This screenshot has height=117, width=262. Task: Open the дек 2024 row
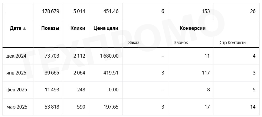click(x=131, y=56)
